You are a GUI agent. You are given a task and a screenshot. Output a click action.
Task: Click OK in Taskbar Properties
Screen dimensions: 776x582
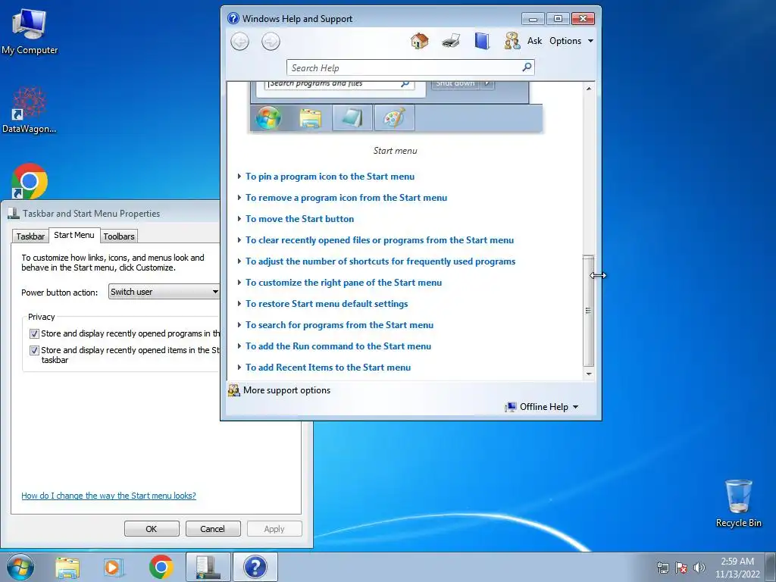click(x=152, y=528)
